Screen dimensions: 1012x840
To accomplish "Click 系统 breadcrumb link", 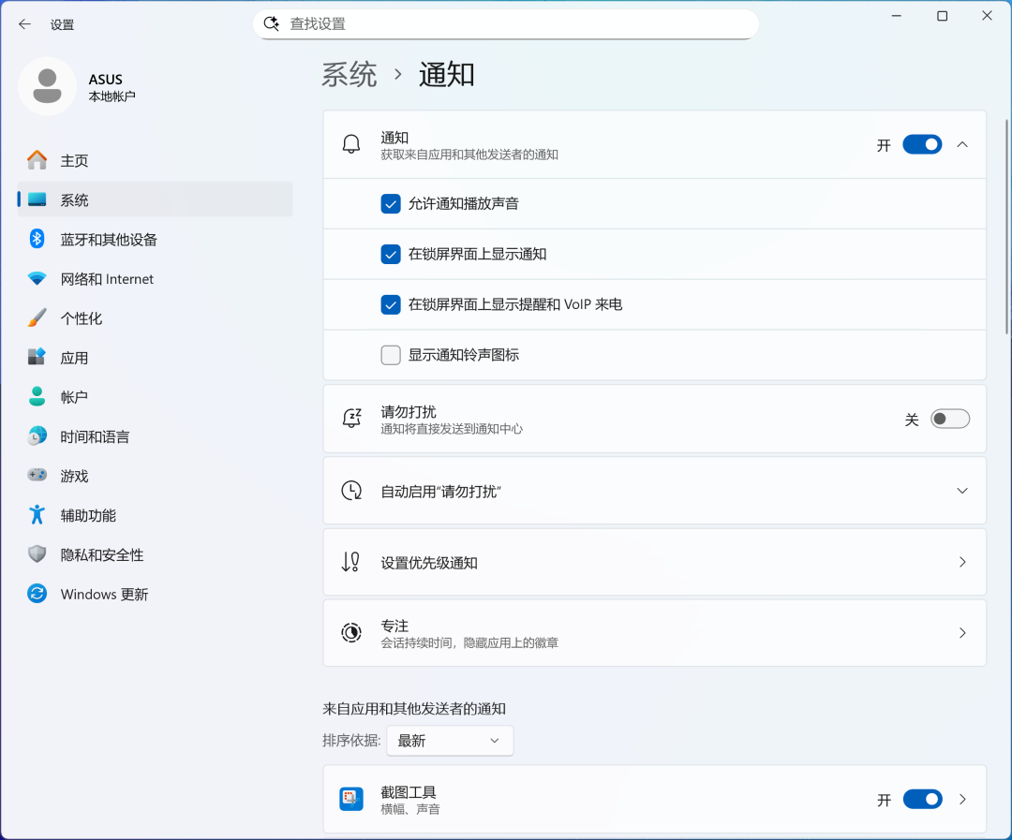I will click(x=350, y=74).
